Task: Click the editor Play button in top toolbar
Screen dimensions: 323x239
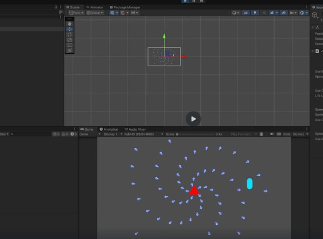Action: tap(185, 1)
